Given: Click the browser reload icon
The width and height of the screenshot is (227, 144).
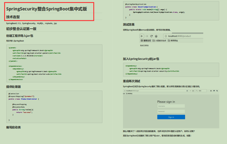Looking at the screenshot, I should (152, 36).
